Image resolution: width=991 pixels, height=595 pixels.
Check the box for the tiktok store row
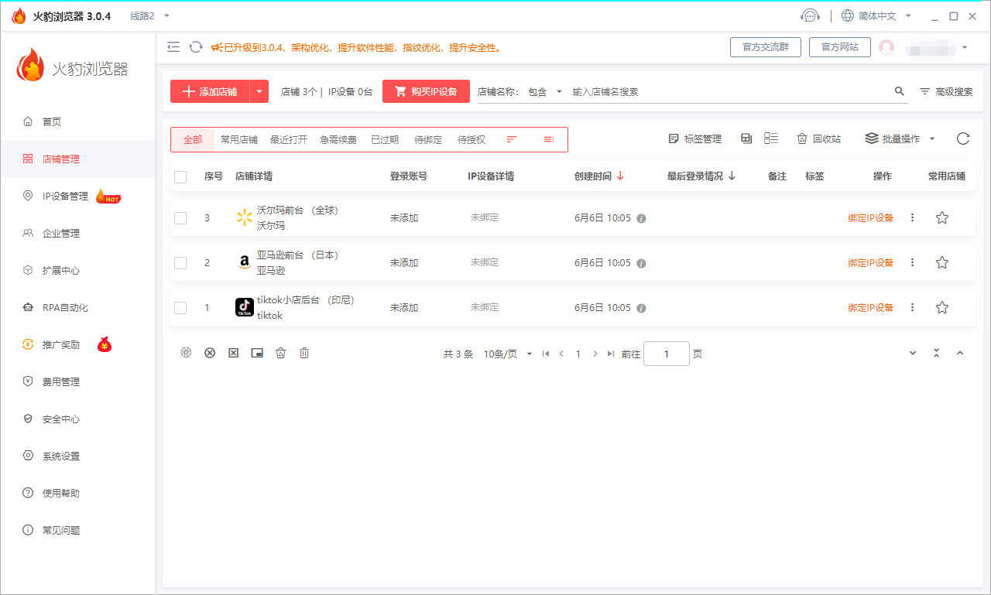(180, 308)
